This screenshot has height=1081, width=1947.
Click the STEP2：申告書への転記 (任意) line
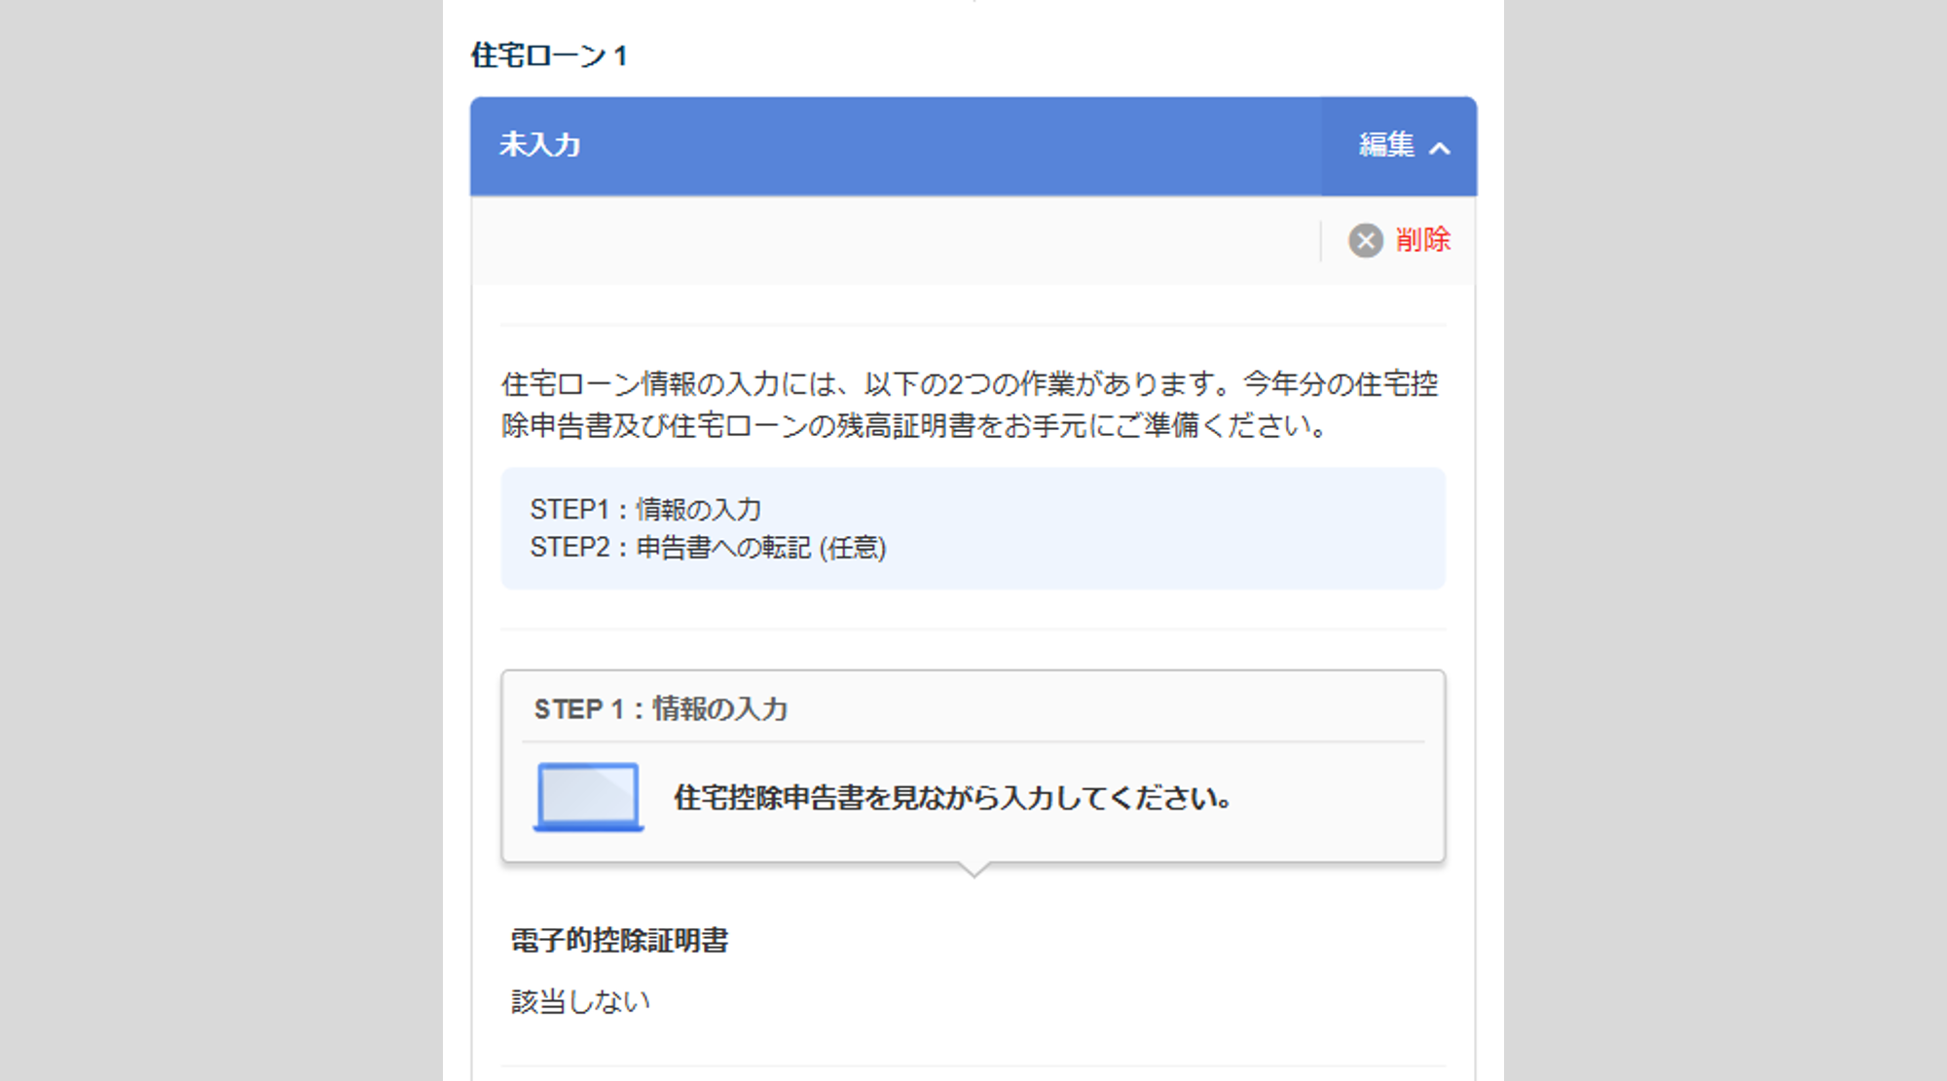[x=708, y=548]
